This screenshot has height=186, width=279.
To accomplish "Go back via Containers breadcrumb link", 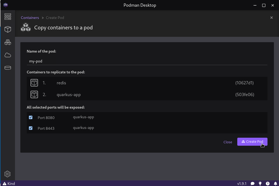I will [x=30, y=18].
